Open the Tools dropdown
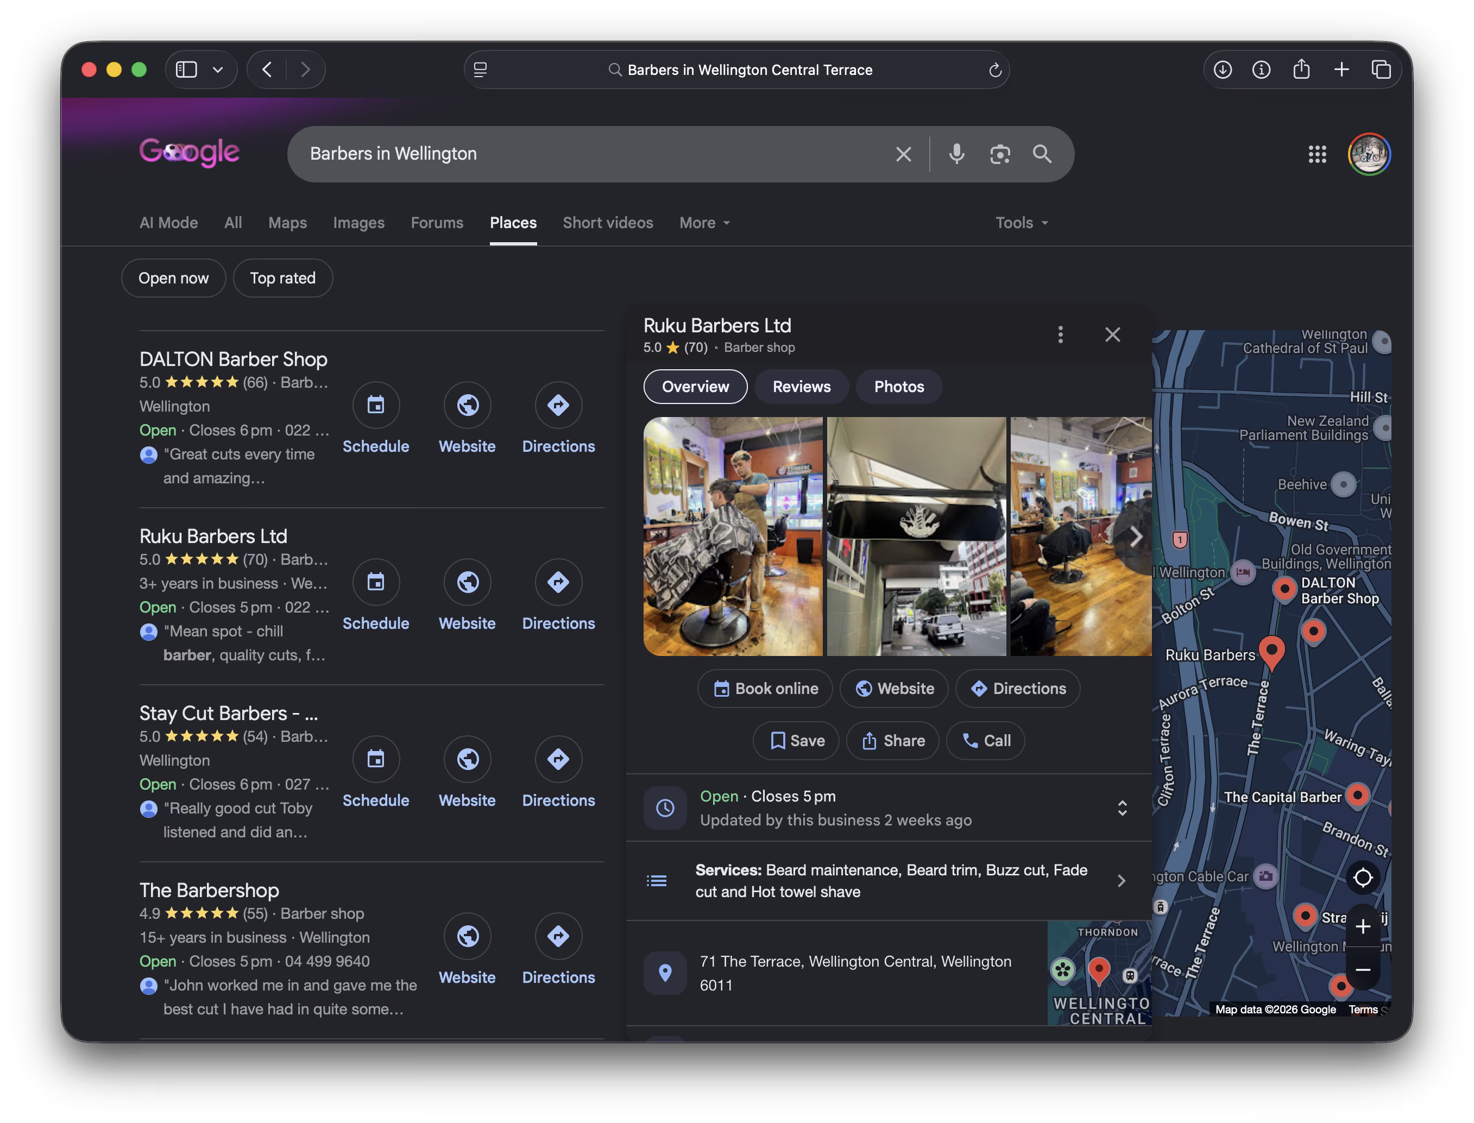This screenshot has height=1123, width=1474. coord(1022,223)
